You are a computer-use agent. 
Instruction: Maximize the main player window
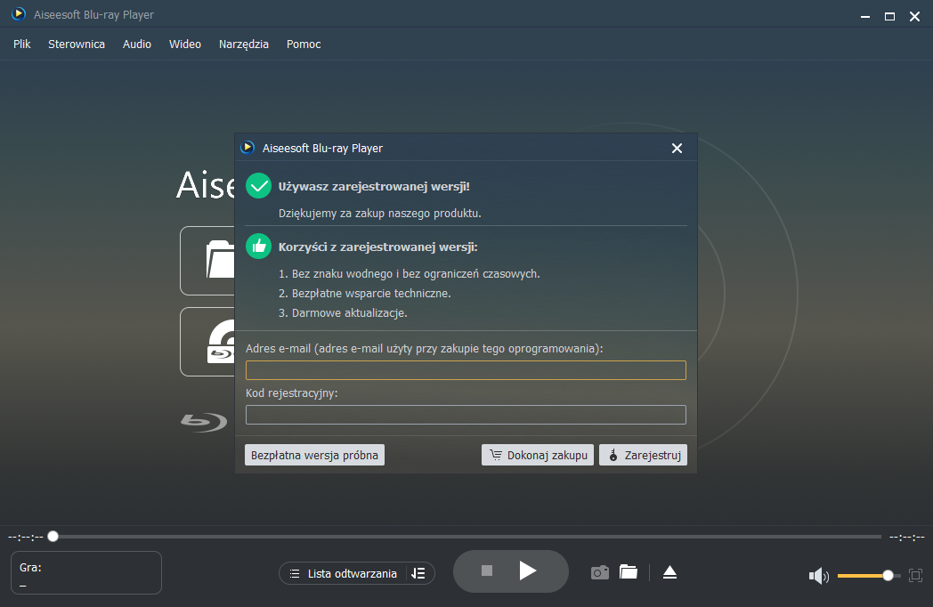point(889,17)
